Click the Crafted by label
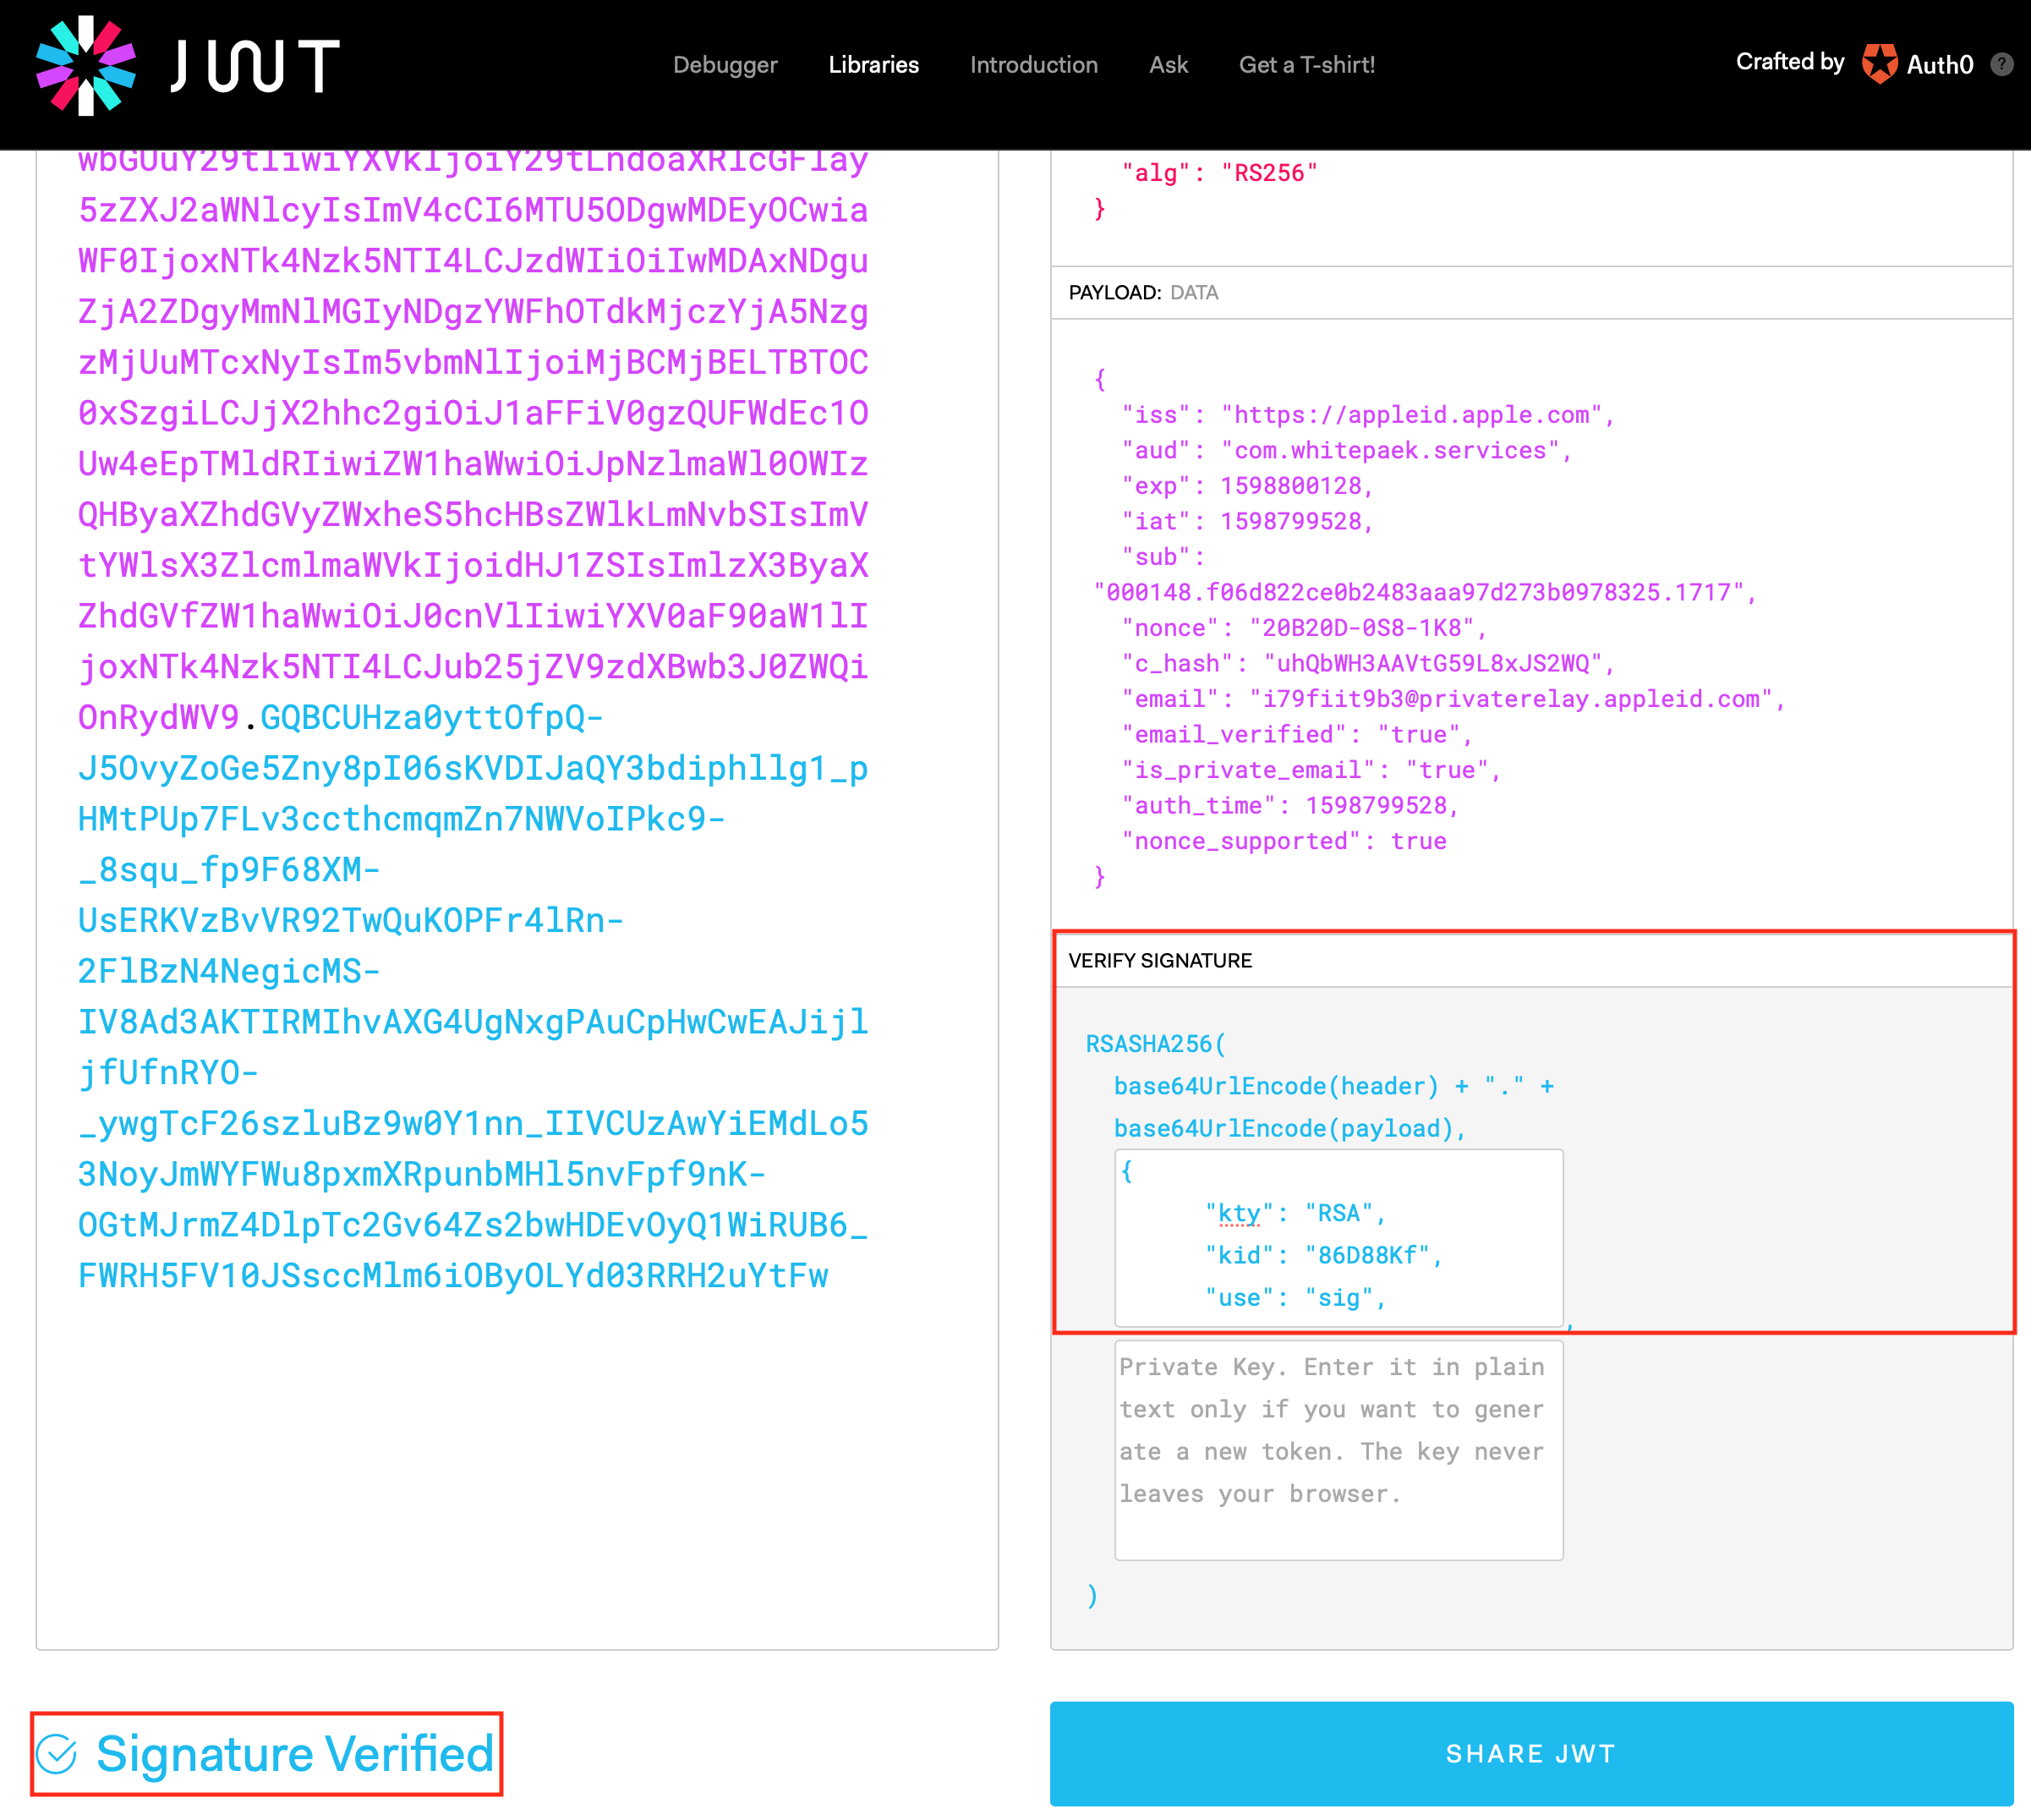 [x=1790, y=62]
